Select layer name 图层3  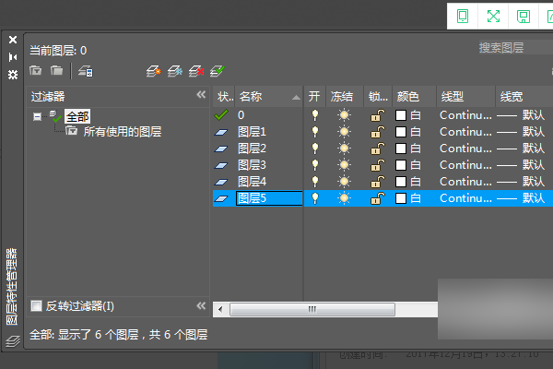click(x=252, y=165)
